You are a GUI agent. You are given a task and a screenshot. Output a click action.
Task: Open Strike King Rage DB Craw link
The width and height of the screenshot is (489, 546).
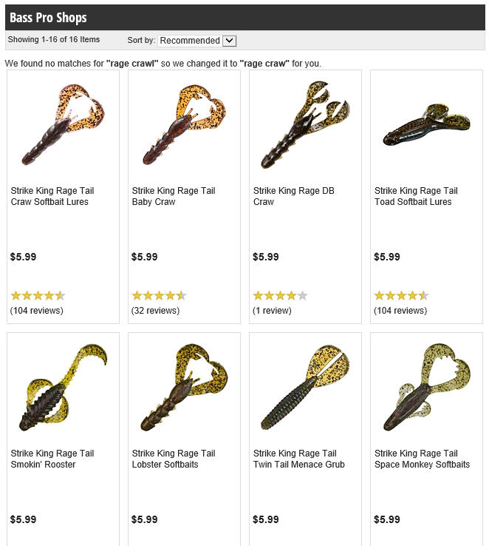pyautogui.click(x=294, y=196)
